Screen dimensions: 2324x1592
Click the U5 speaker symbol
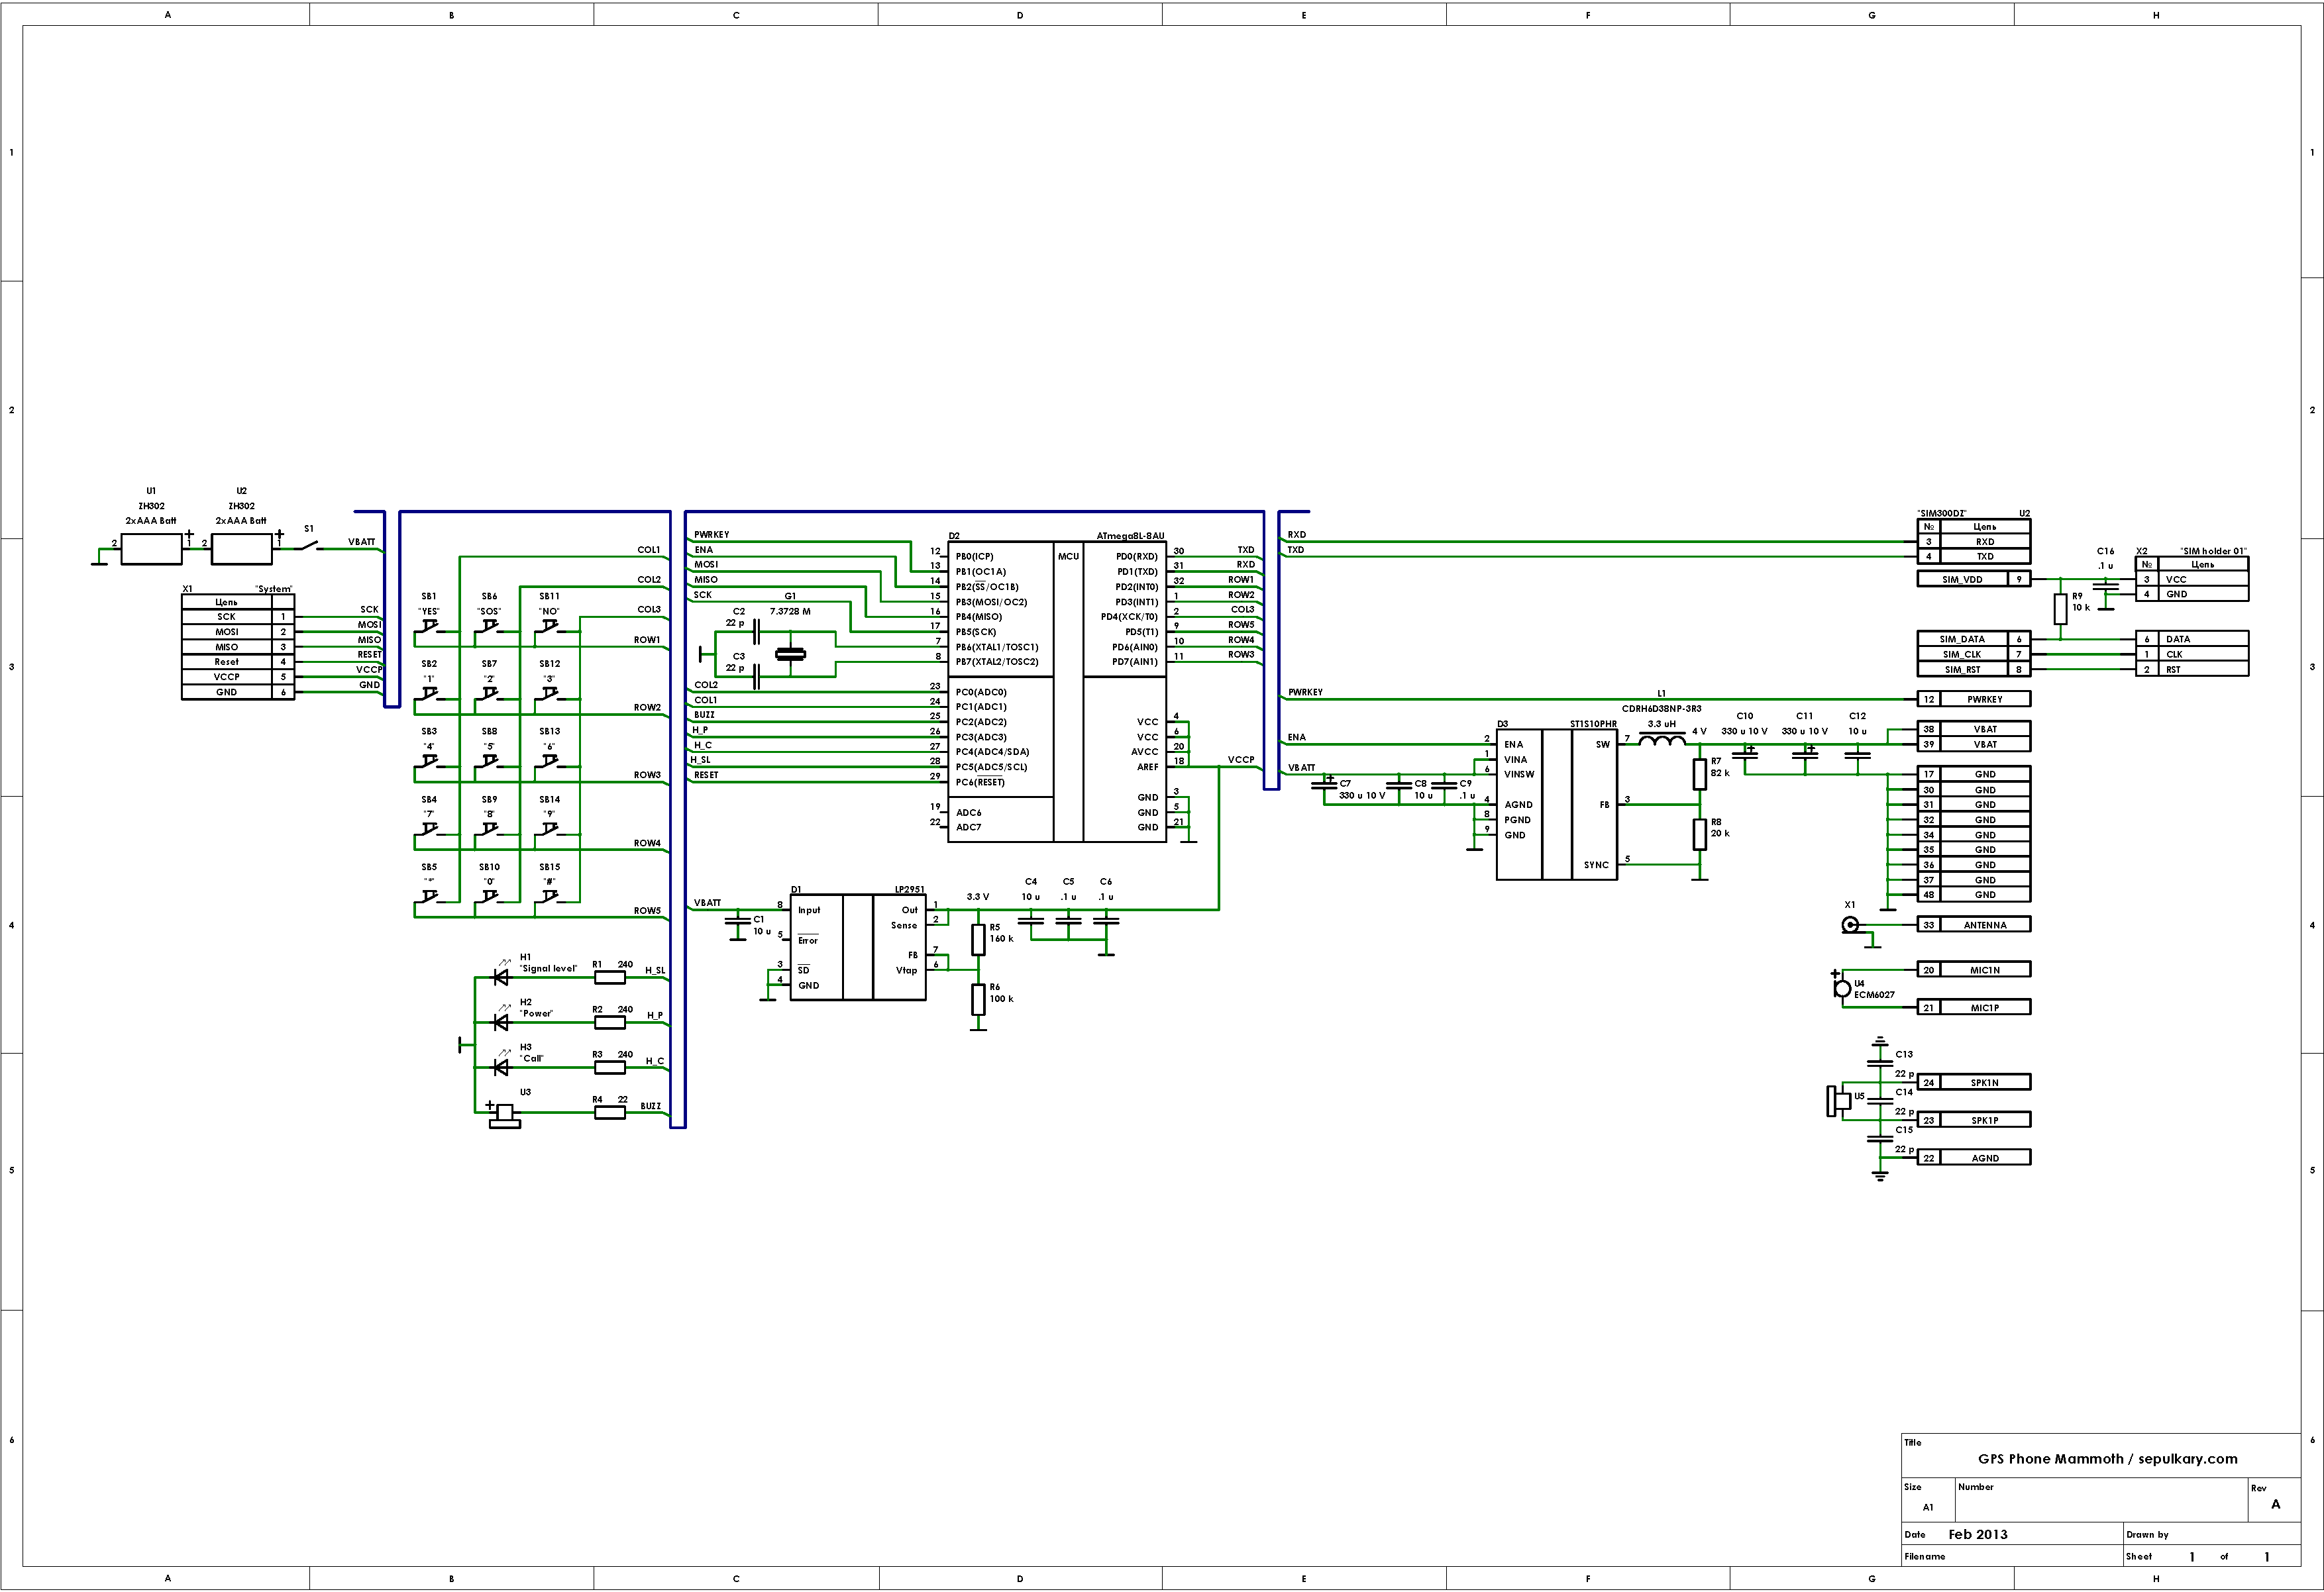click(1838, 1101)
